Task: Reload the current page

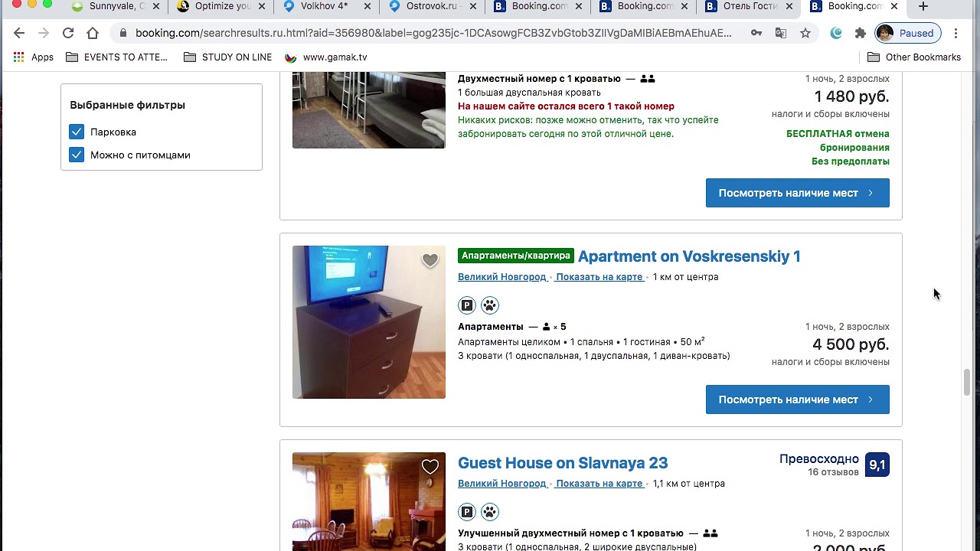Action: [x=68, y=33]
